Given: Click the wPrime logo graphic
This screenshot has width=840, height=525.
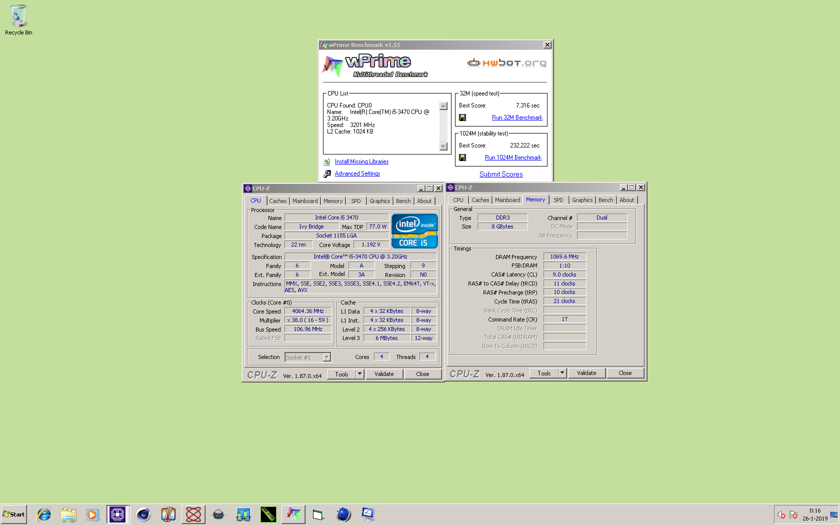Looking at the screenshot, I should [375, 65].
